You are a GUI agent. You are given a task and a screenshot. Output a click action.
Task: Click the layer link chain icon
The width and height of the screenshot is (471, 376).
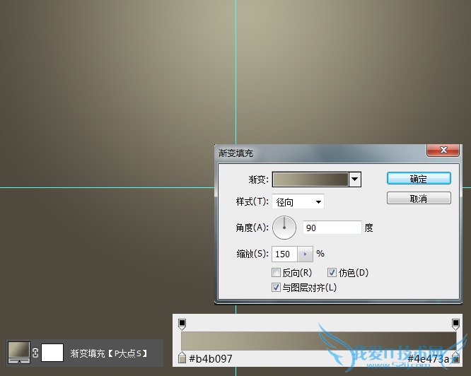tap(35, 353)
